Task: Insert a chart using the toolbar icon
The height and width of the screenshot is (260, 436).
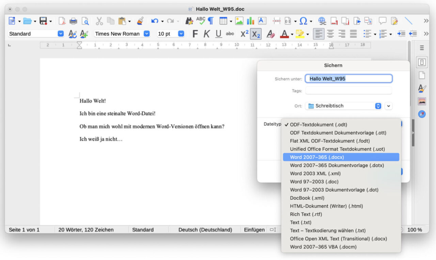Action: (x=251, y=21)
